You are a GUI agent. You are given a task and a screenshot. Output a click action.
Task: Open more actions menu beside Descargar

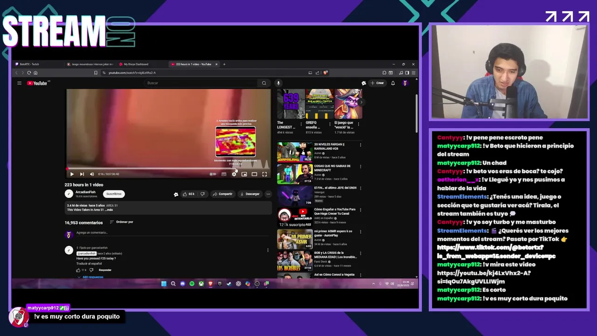268,194
